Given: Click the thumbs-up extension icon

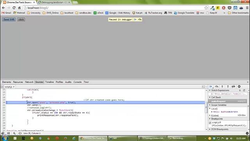Looking at the screenshot, I should [241, 8].
